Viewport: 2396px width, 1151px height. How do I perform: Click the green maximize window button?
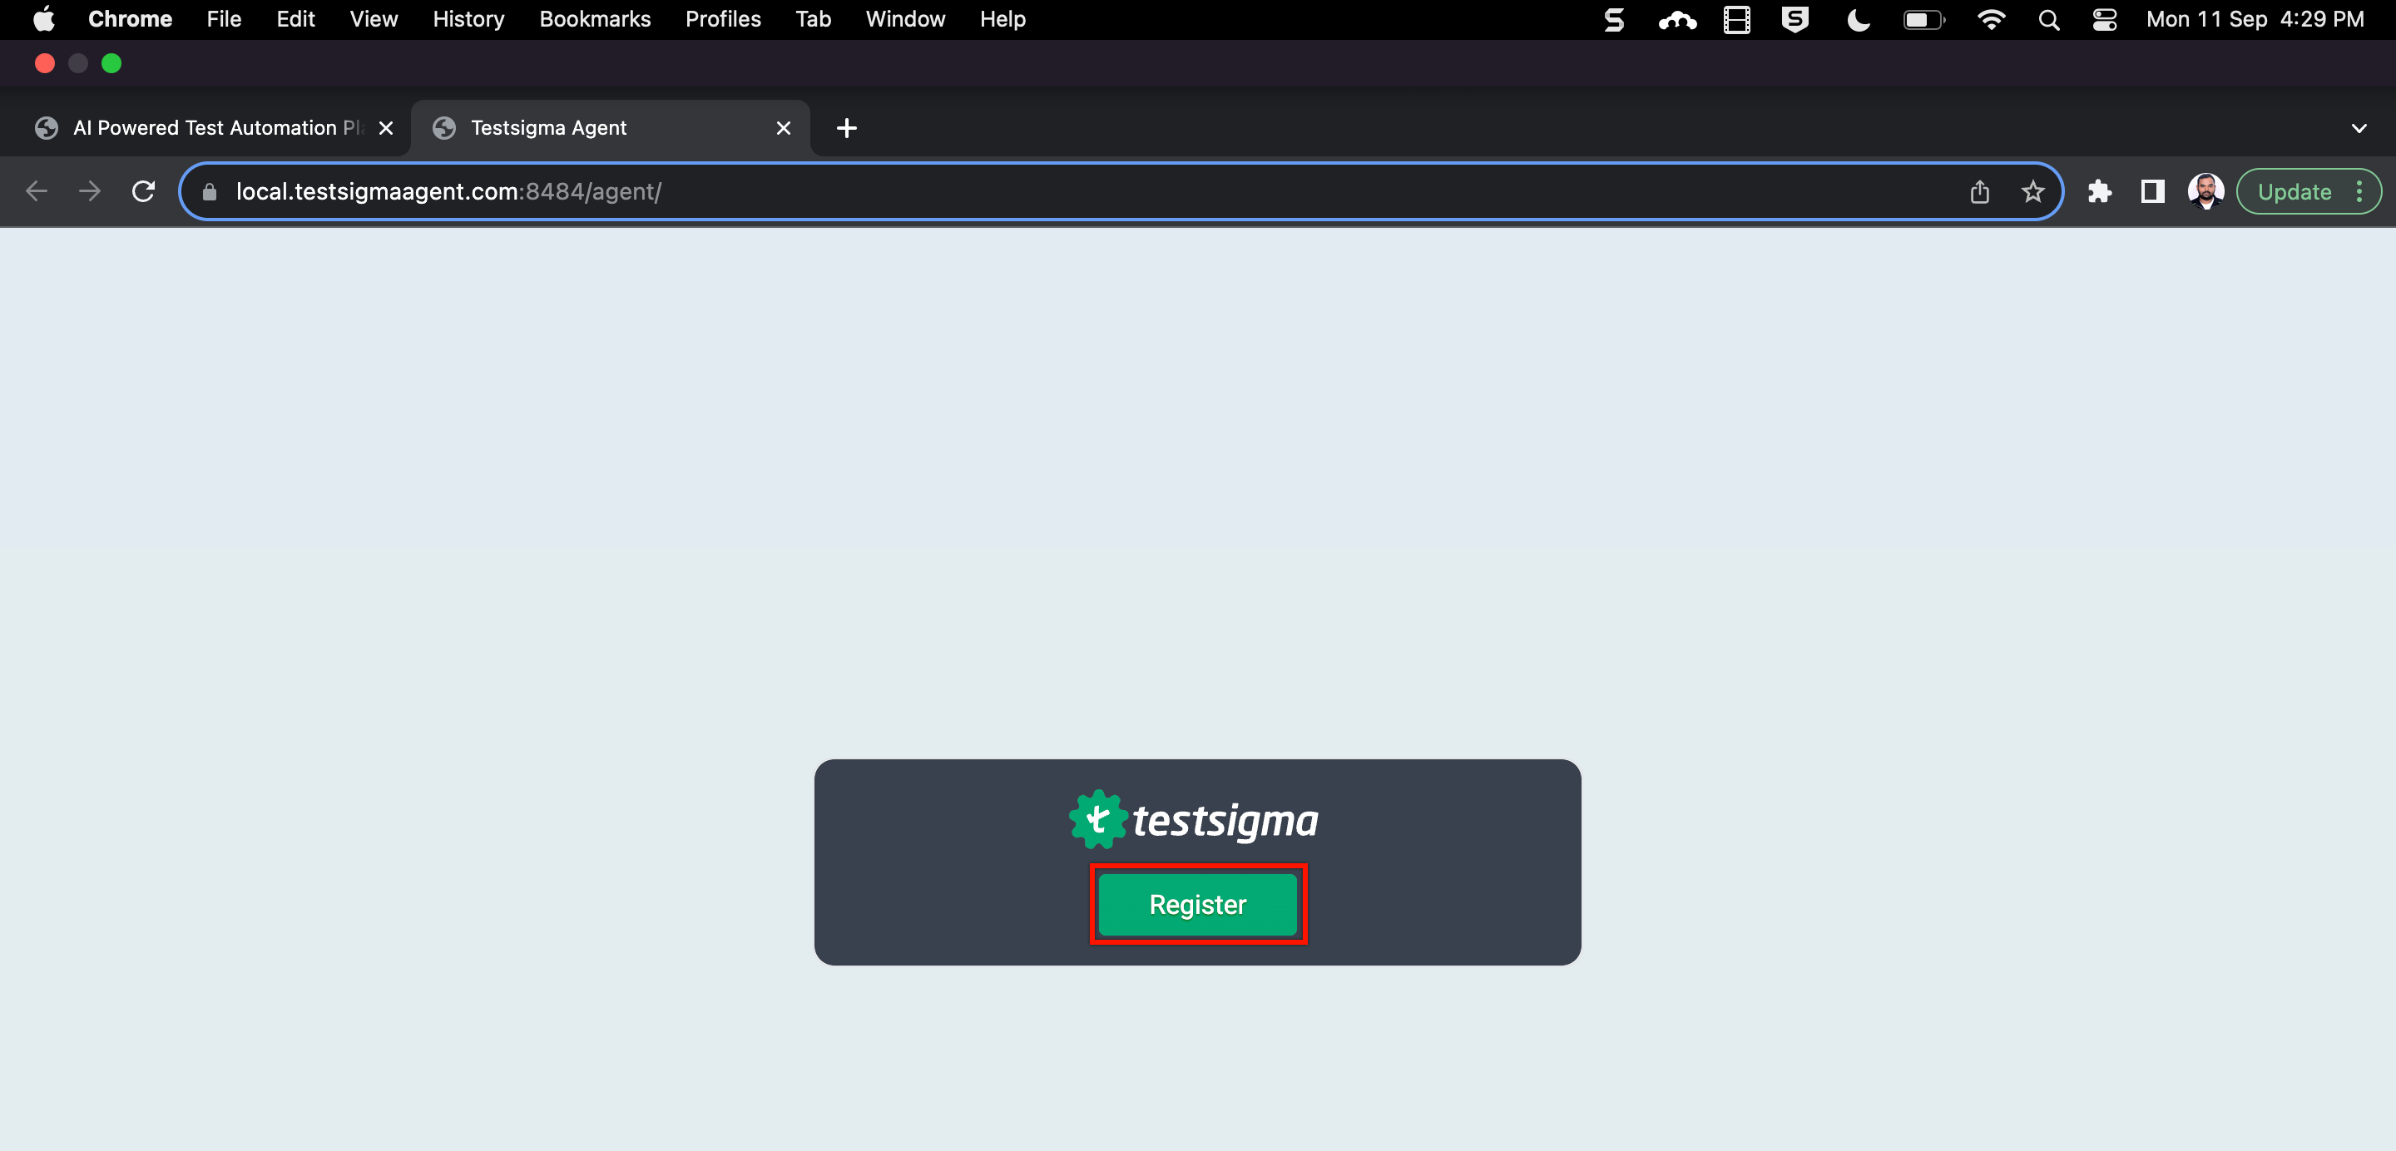click(x=111, y=63)
